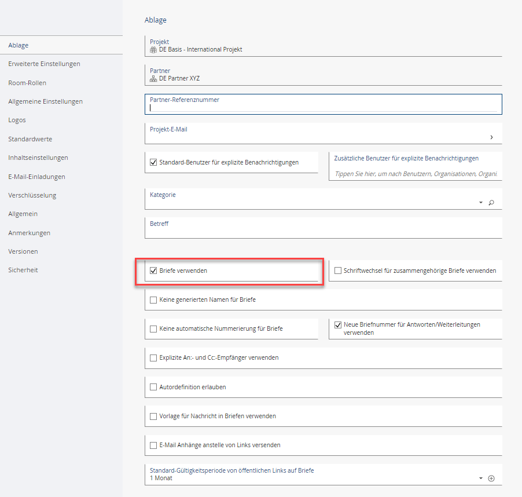
Task: Uncheck the Briefe verwenden checkbox
Action: (x=153, y=271)
